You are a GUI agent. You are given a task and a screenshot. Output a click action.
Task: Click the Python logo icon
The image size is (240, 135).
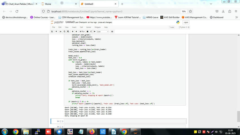point(178,22)
